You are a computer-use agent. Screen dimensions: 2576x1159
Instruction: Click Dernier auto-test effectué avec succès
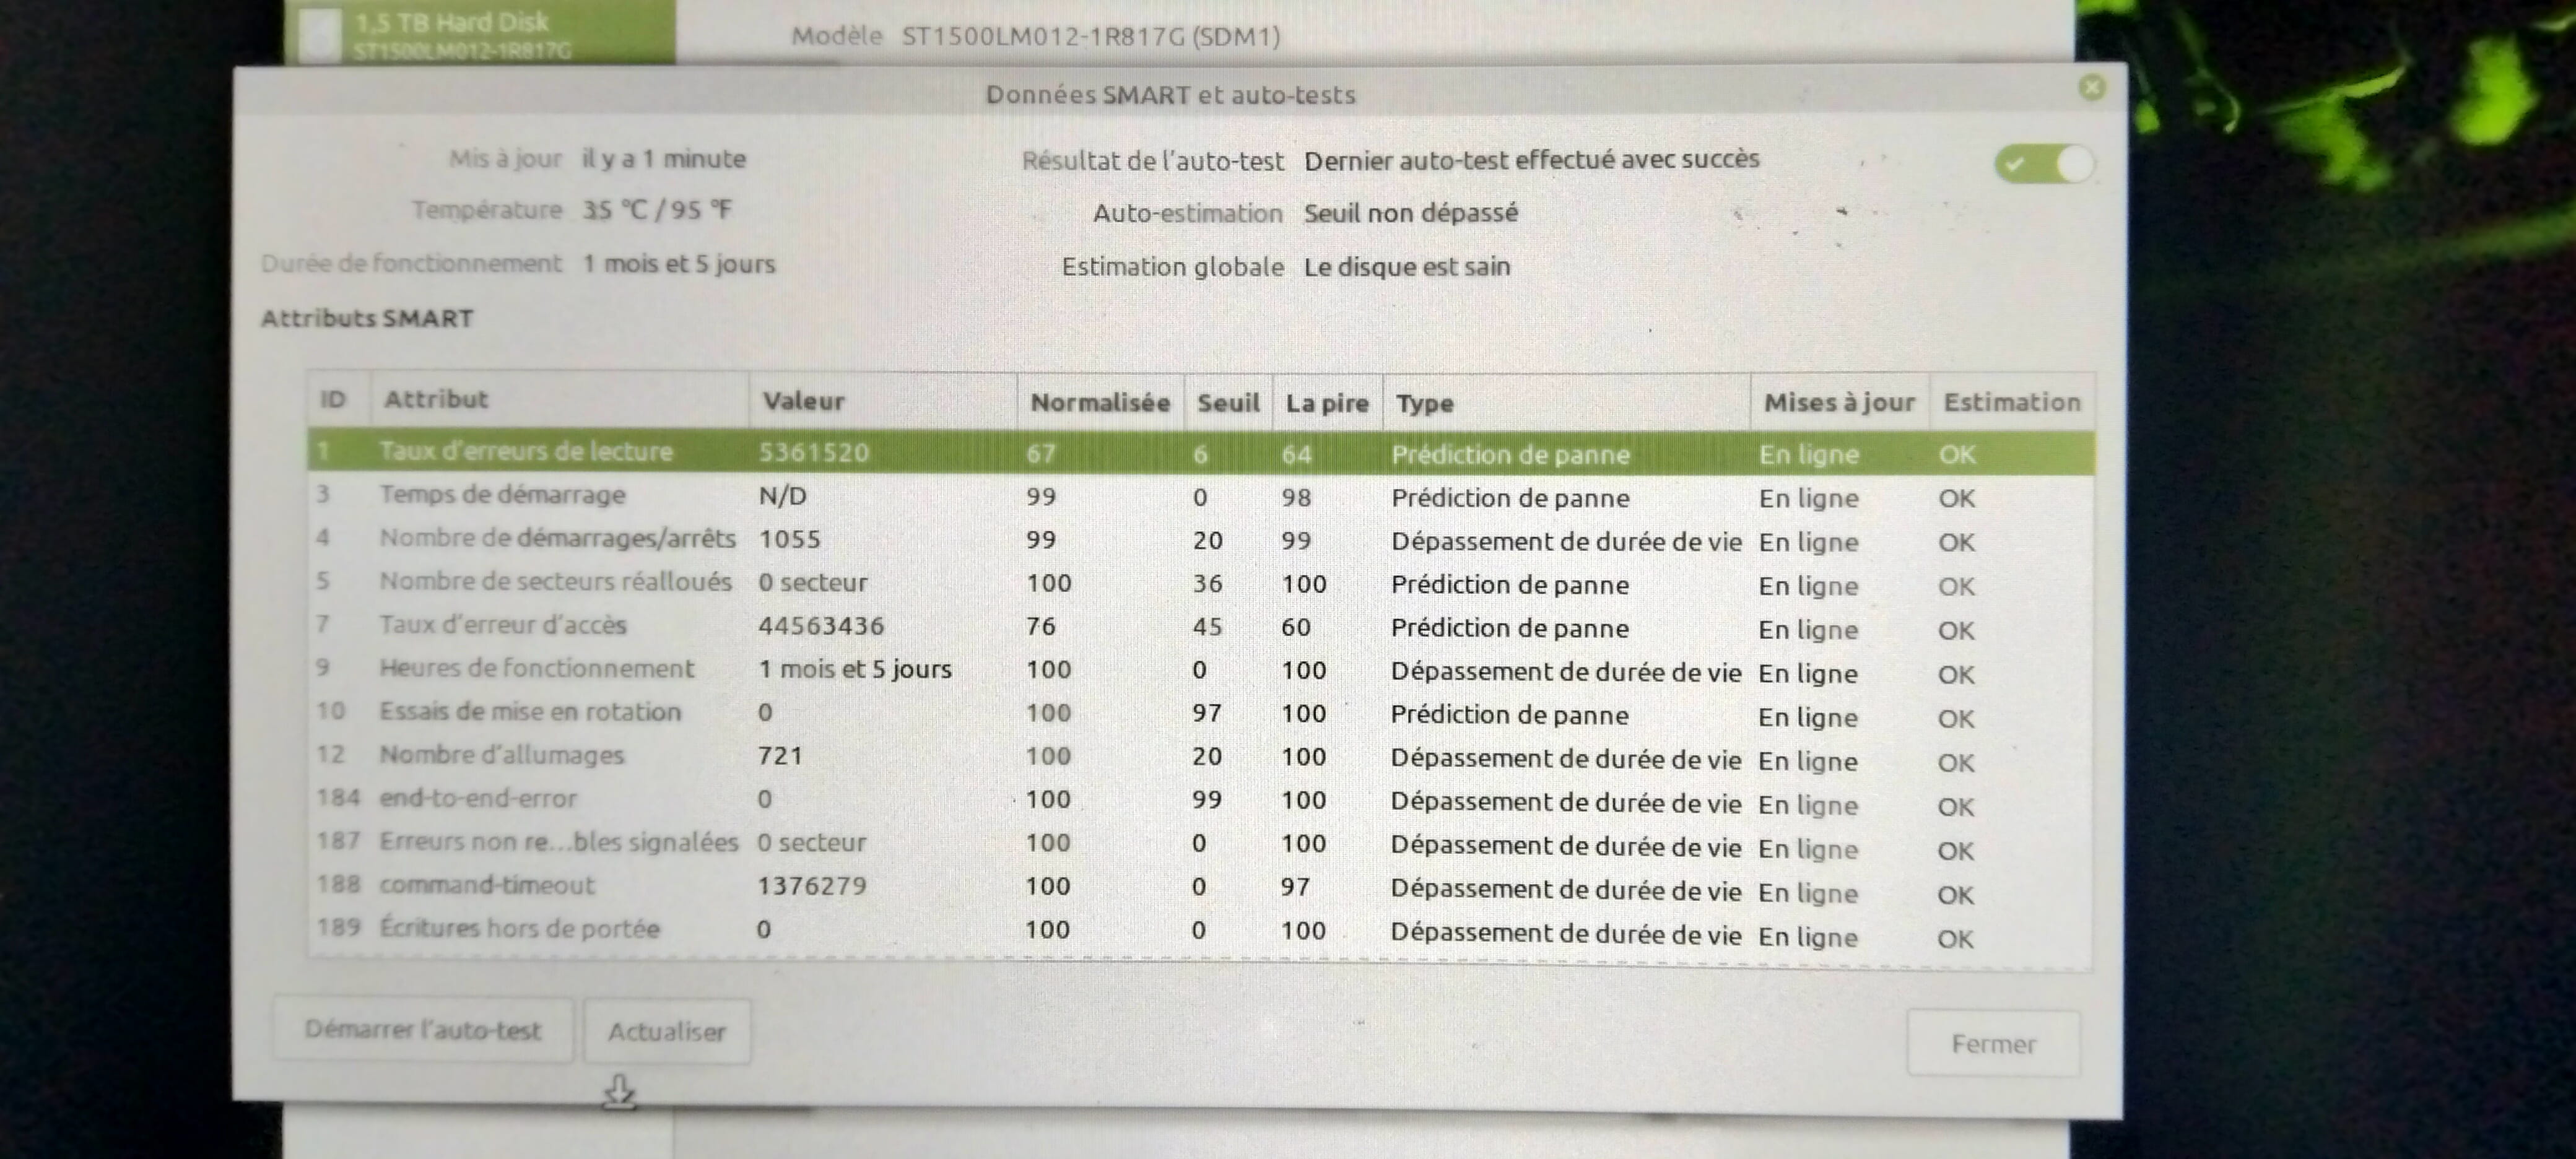pyautogui.click(x=1531, y=160)
